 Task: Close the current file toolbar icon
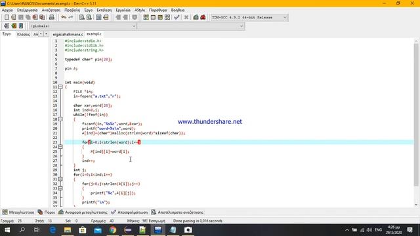[x=35, y=18]
